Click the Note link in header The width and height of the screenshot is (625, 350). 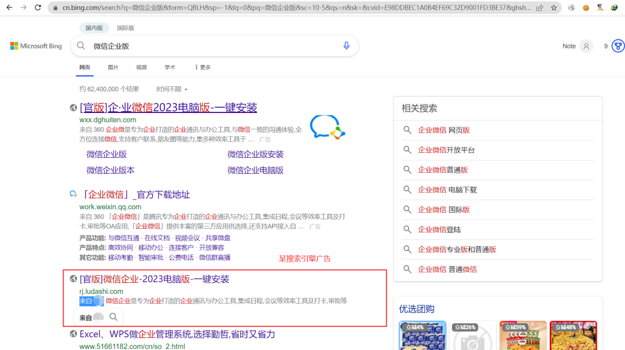569,46
